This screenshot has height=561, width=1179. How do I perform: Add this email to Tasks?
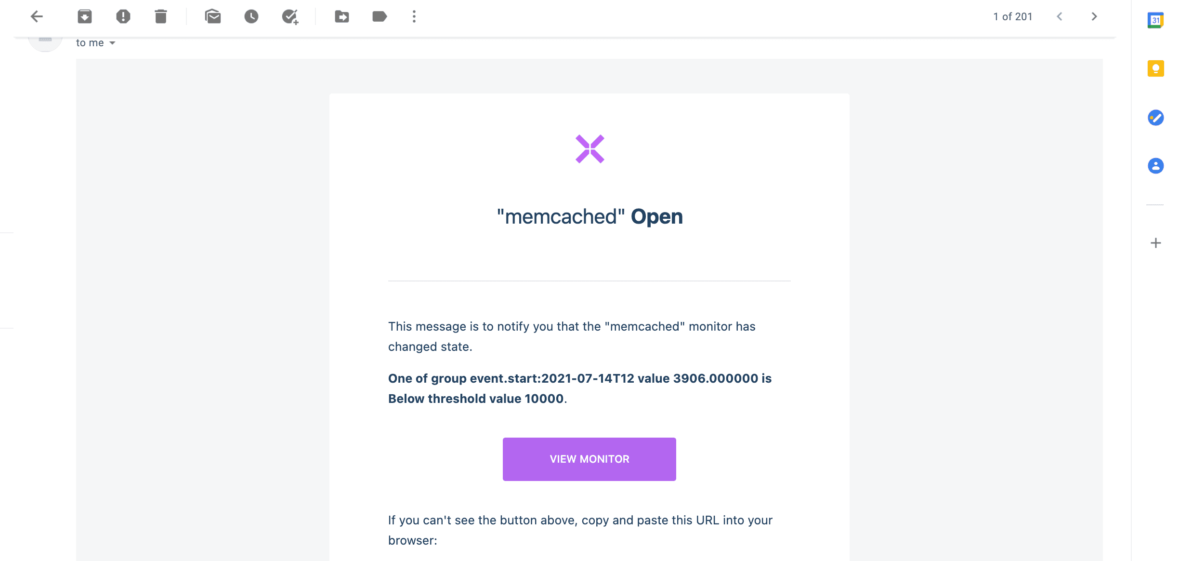[290, 17]
